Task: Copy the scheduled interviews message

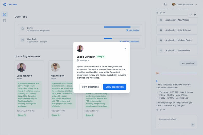Action: tap(157, 110)
